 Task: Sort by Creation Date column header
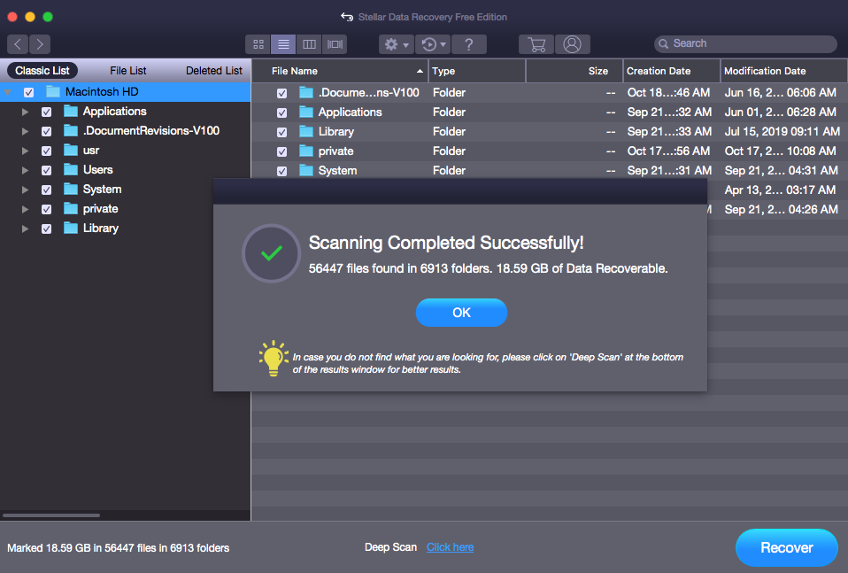point(672,71)
